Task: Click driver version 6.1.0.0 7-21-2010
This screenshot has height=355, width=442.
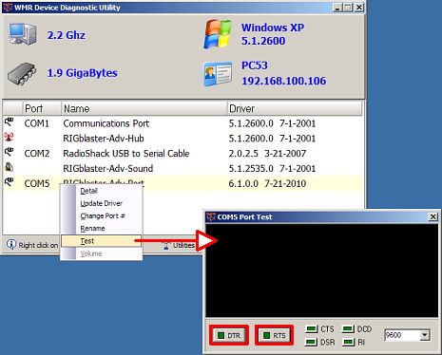Action: click(267, 183)
